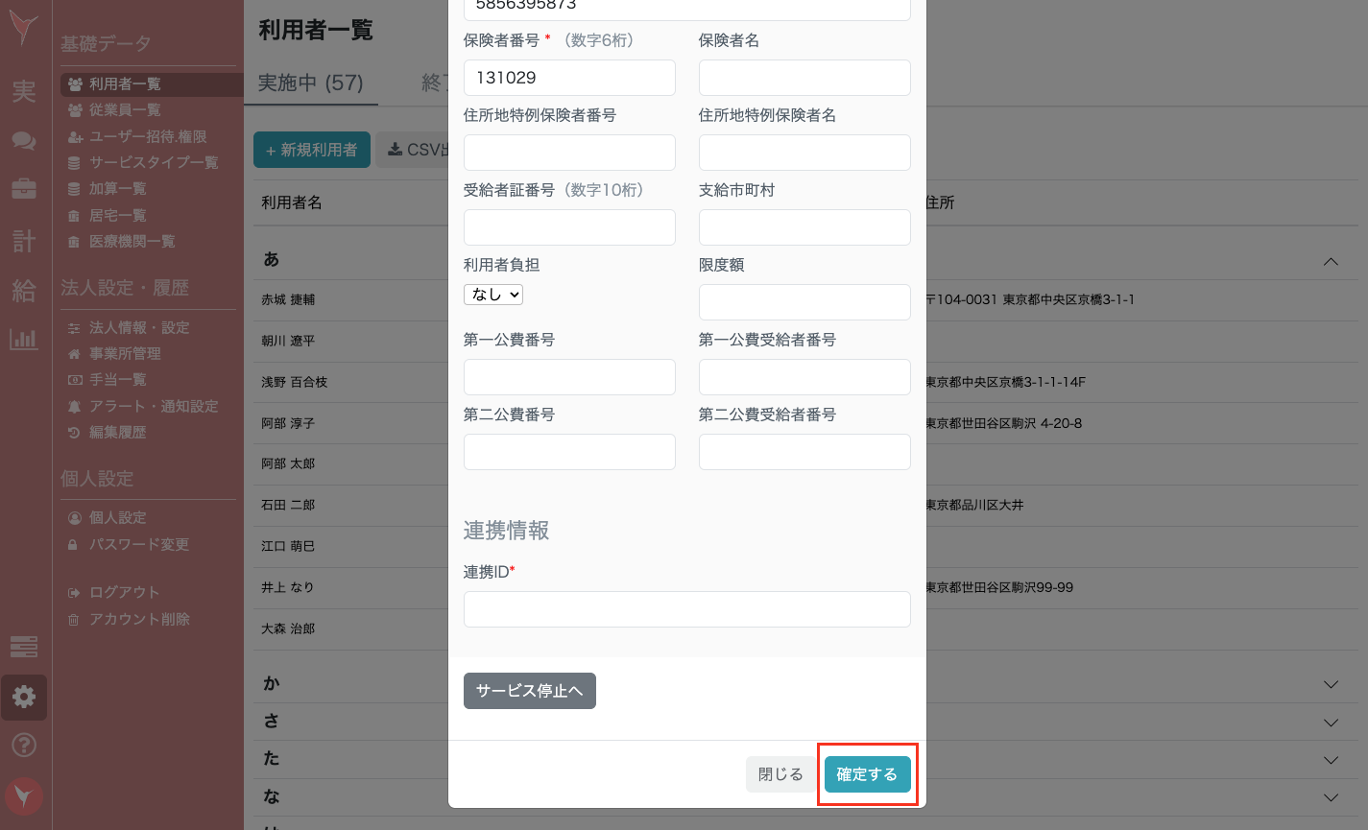Open the help question mark icon
The height and width of the screenshot is (830, 1368).
pos(24,745)
